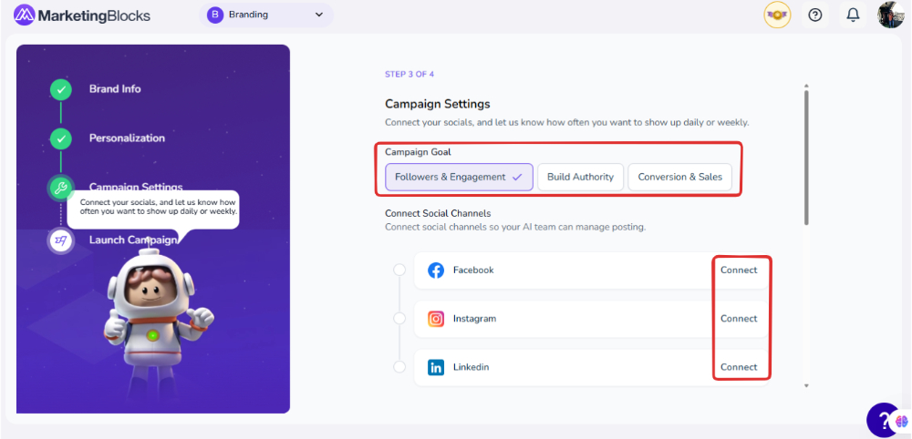Click the Linkedin logo icon
This screenshot has width=912, height=439.
pyautogui.click(x=436, y=367)
